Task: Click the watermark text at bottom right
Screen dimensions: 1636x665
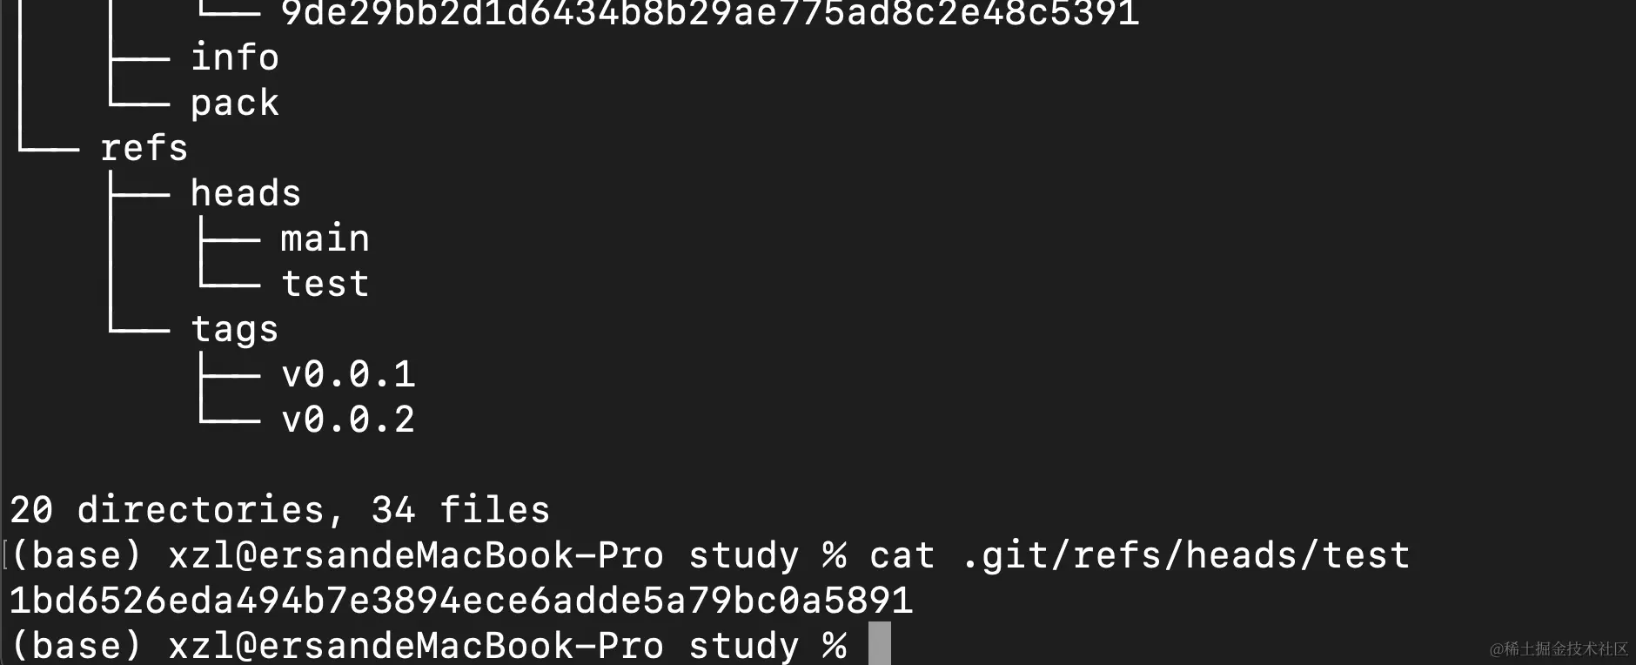Action: (1559, 648)
